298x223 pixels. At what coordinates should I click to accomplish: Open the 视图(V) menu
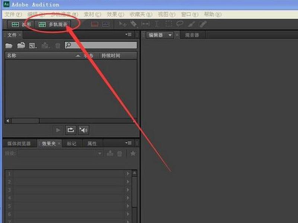point(167,14)
